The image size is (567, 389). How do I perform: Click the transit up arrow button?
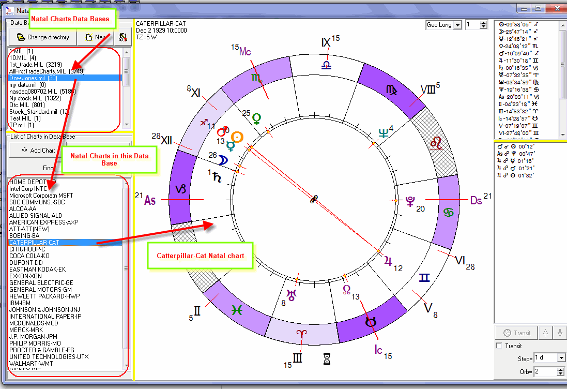pyautogui.click(x=545, y=333)
